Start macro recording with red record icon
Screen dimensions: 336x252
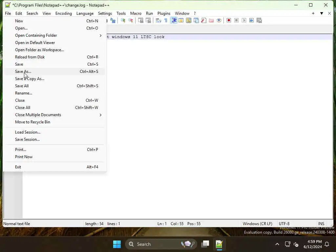[x=229, y=20]
